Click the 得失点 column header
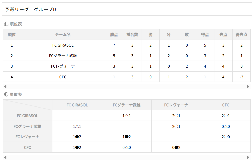This screenshot has height=160, width=252. (x=241, y=34)
